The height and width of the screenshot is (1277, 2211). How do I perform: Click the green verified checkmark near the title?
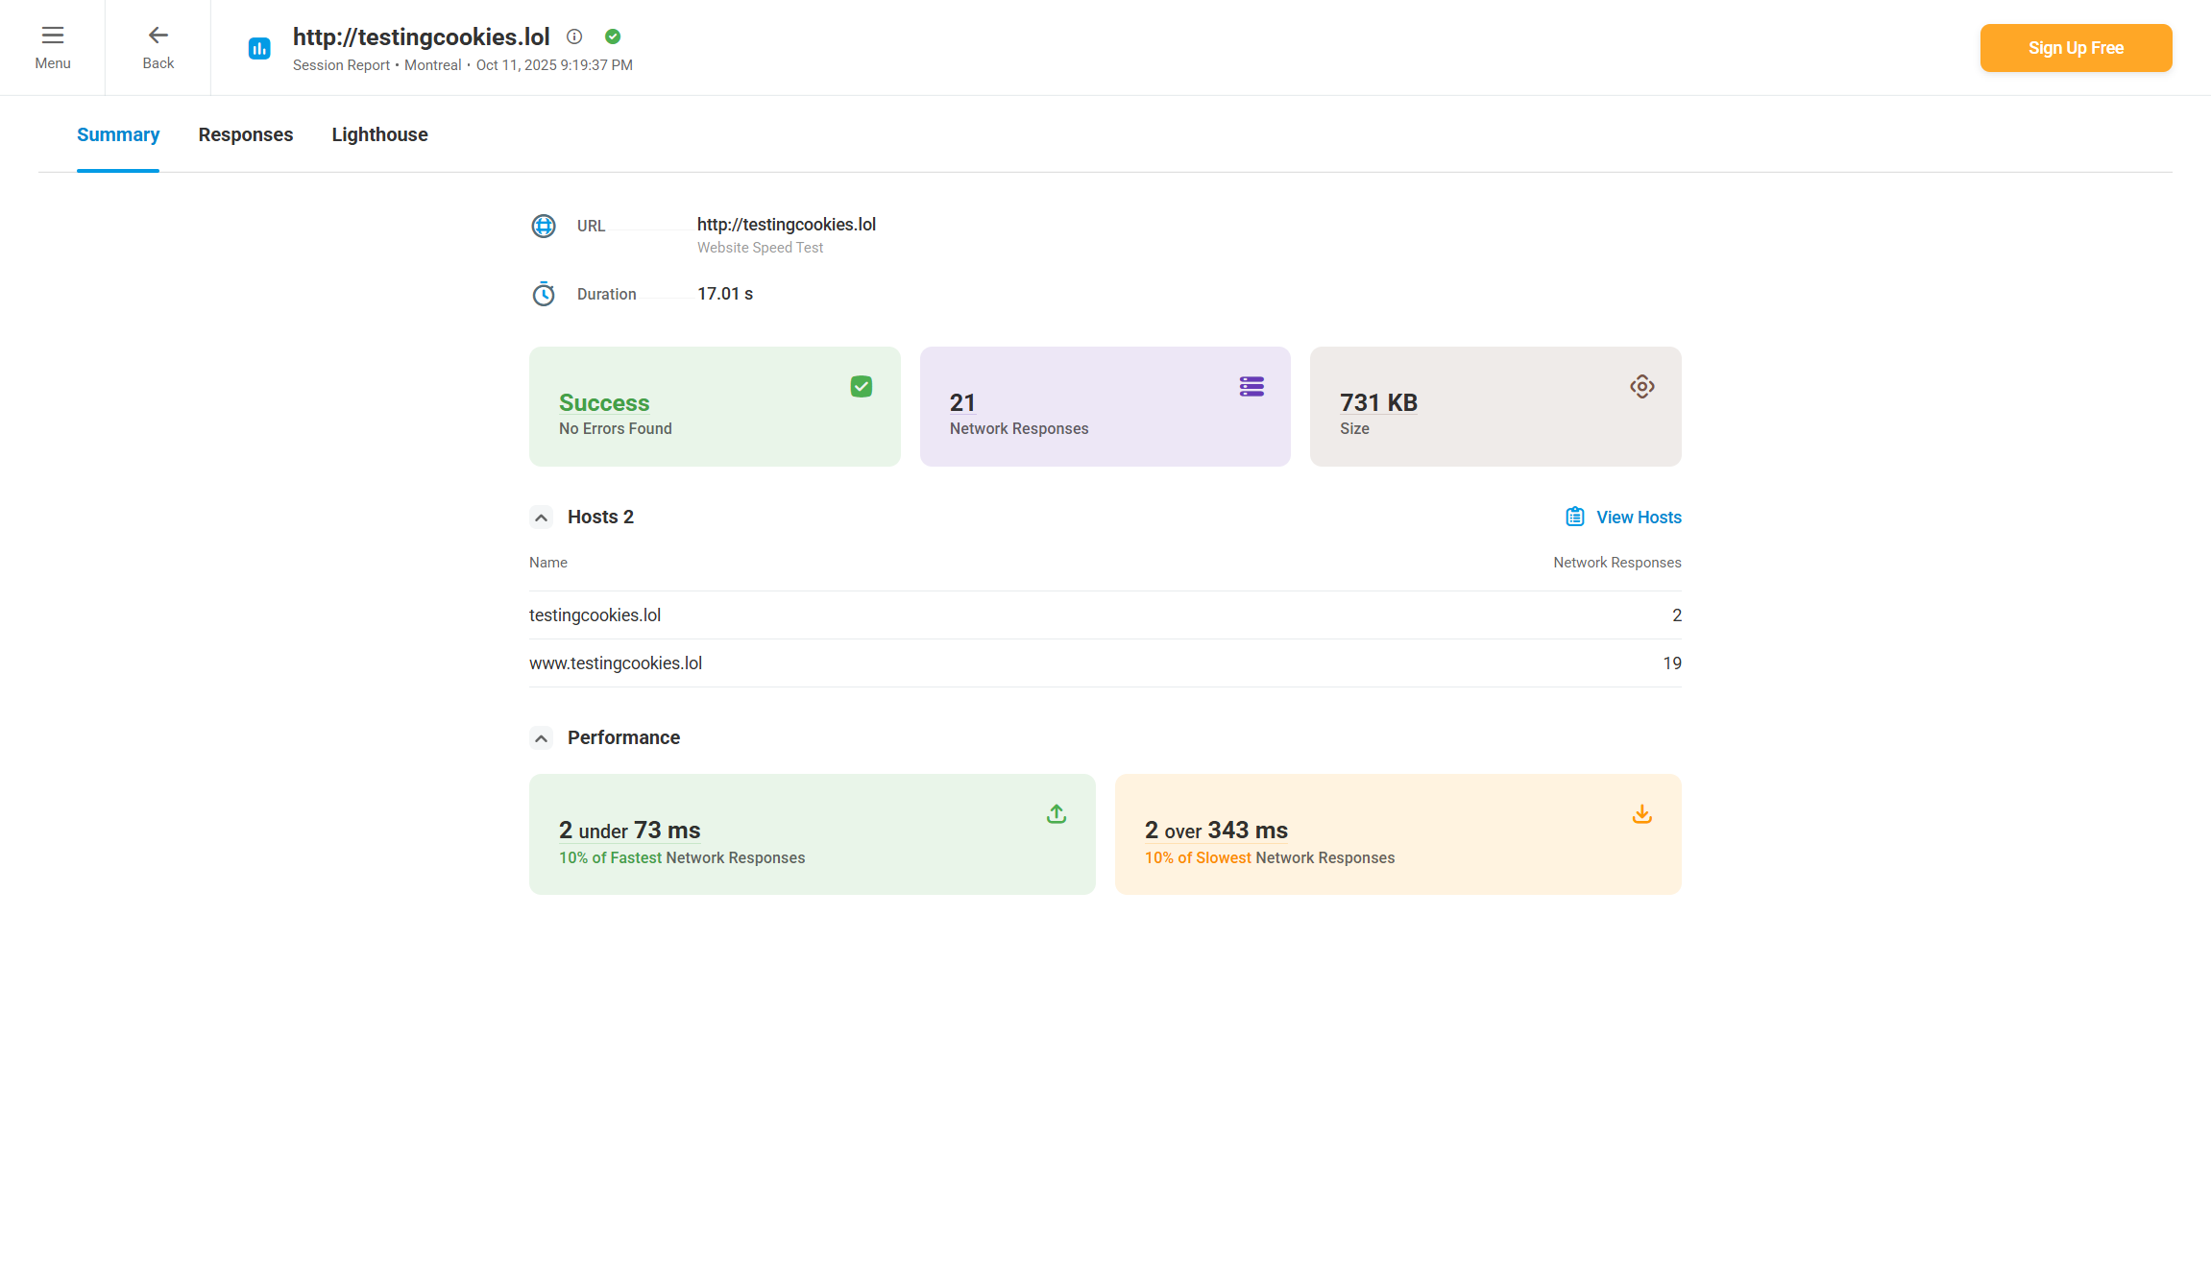click(613, 36)
